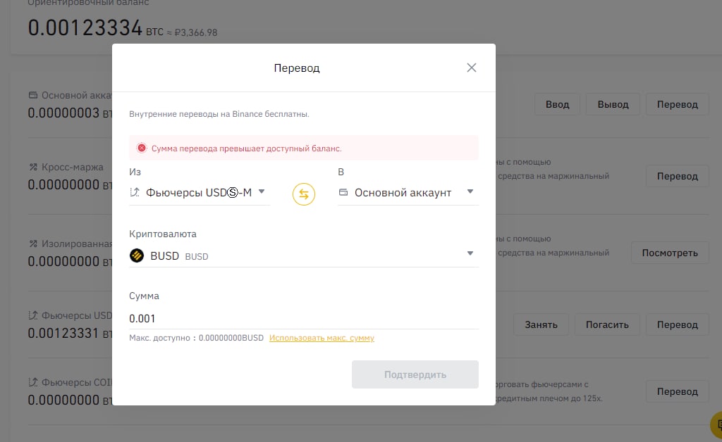Click Перевод in the Фьючерсы COIN row
This screenshot has width=722, height=442.
pyautogui.click(x=678, y=391)
